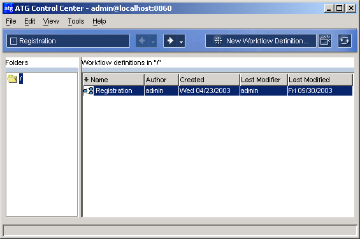The image size is (360, 239).
Task: Click the atg application icon in title bar
Action: pyautogui.click(x=9, y=8)
